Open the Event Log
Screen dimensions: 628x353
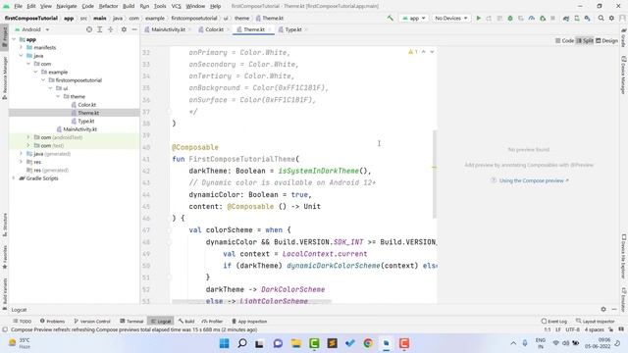click(554, 321)
